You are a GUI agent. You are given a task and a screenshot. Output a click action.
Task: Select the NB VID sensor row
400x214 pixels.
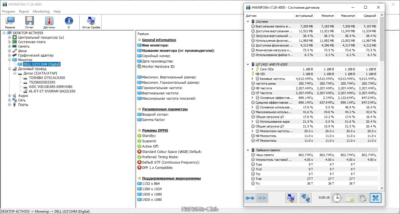pyautogui.click(x=311, y=74)
